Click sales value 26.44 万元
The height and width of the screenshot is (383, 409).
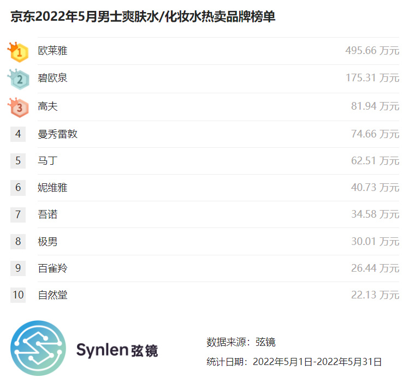pyautogui.click(x=375, y=268)
